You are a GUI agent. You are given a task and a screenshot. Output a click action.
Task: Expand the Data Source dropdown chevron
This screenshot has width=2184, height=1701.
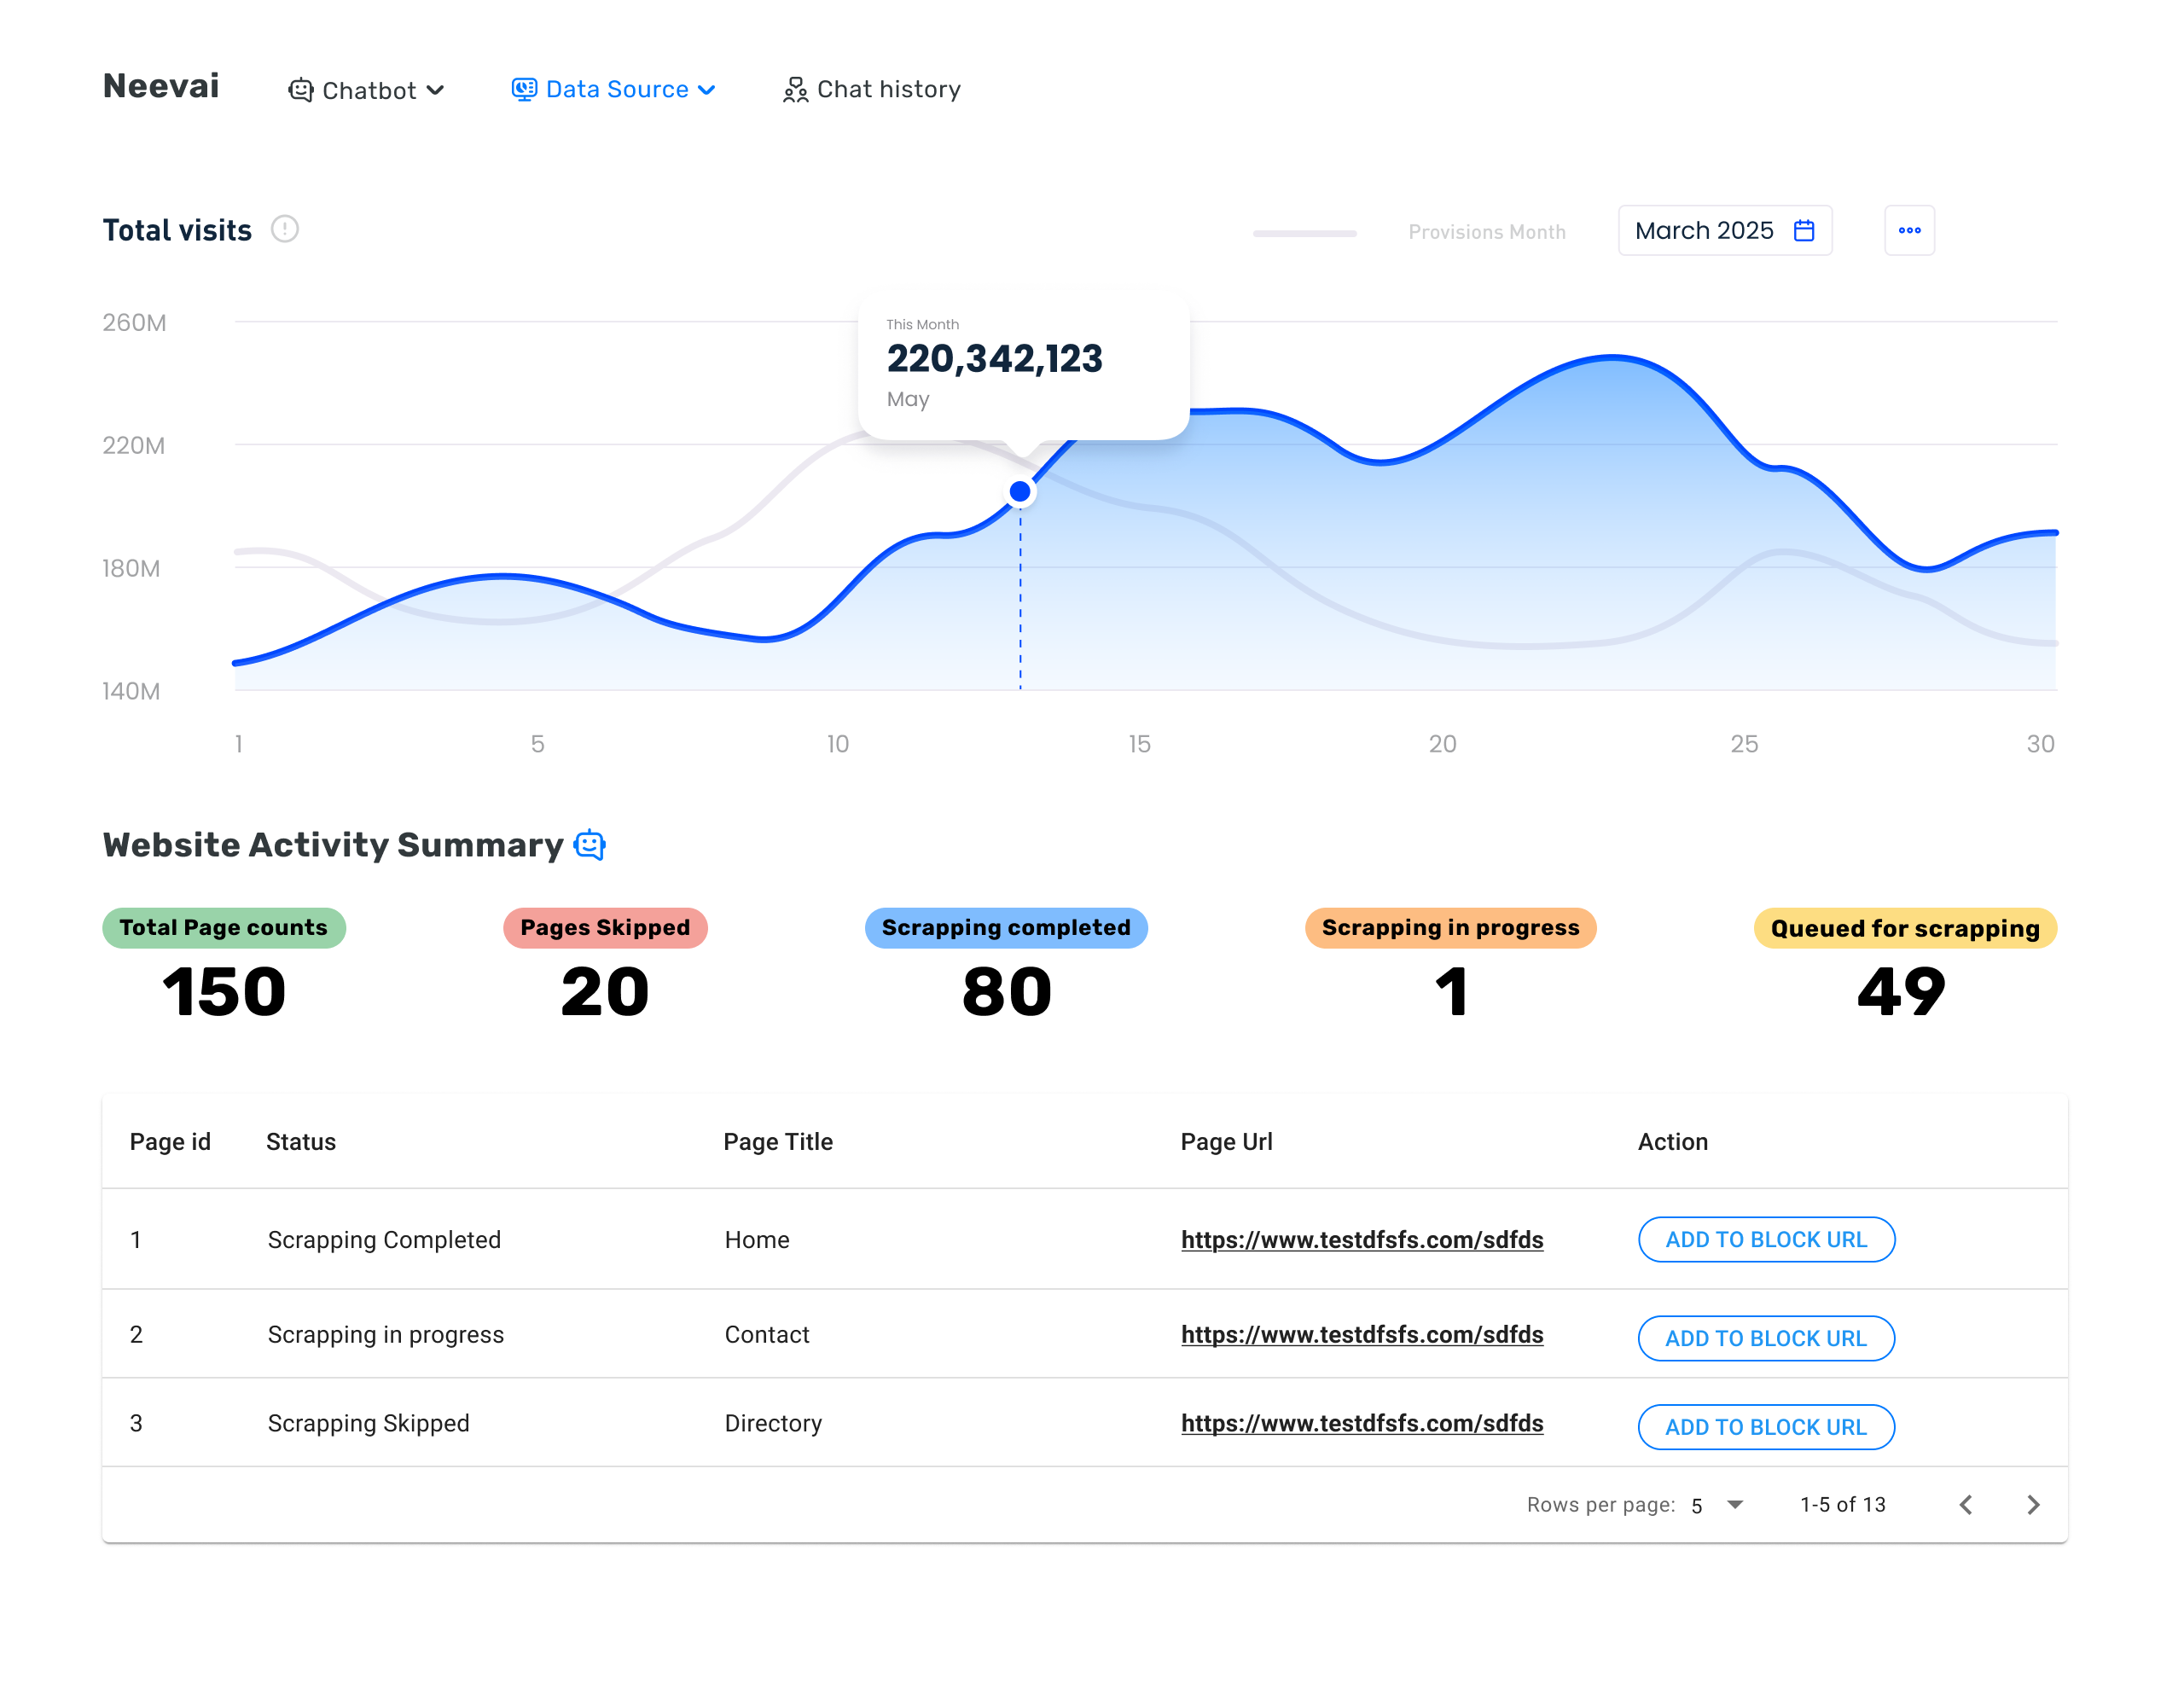[x=707, y=90]
